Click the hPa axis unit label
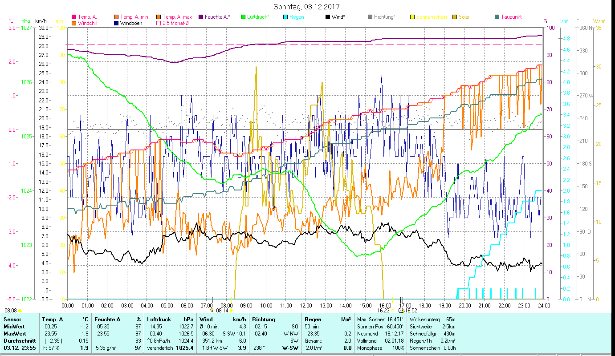Viewport: 615px width, 356px height. pyautogui.click(x=26, y=21)
